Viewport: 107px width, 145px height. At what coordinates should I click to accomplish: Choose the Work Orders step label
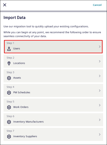click(21, 107)
